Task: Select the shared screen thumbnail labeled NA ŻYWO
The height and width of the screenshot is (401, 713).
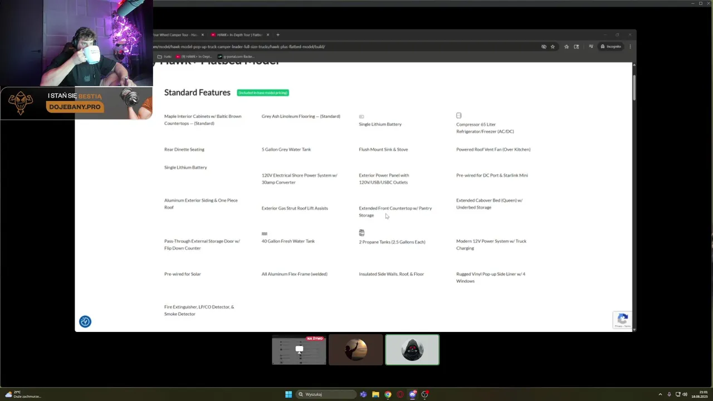Action: (x=299, y=350)
